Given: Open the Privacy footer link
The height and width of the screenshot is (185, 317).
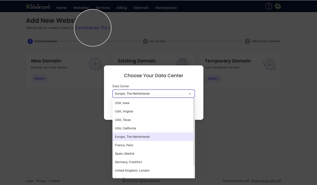Looking at the screenshot, I should click(41, 181).
